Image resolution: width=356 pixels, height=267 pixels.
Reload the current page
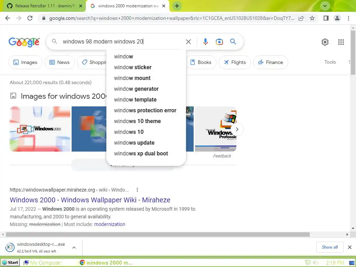pos(30,18)
